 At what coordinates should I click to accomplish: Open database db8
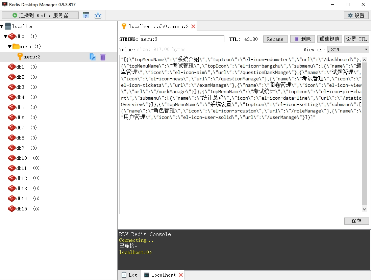[x=20, y=138]
